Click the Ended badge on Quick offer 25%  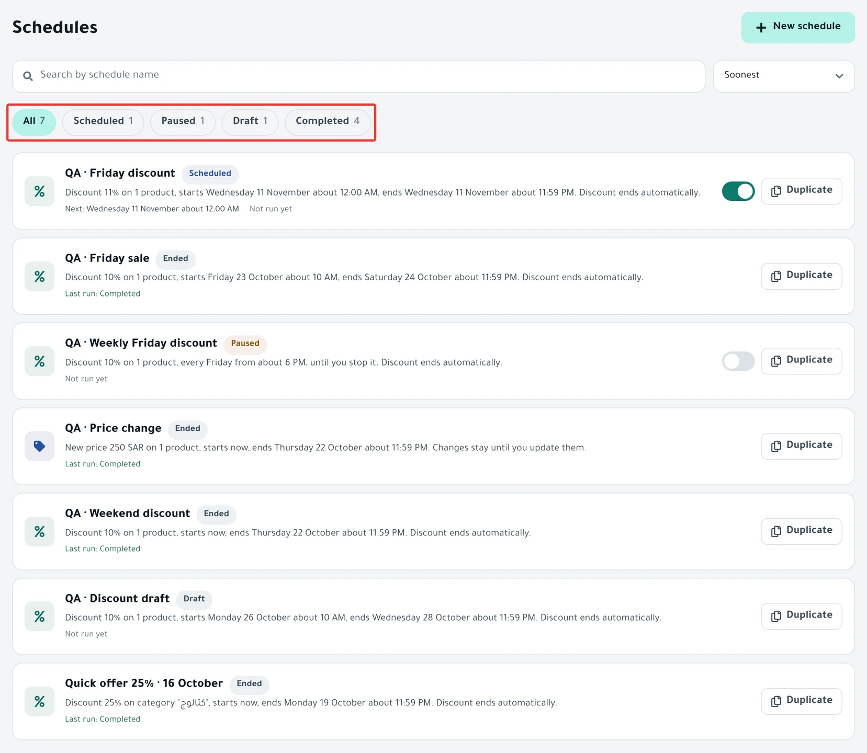[x=249, y=684]
